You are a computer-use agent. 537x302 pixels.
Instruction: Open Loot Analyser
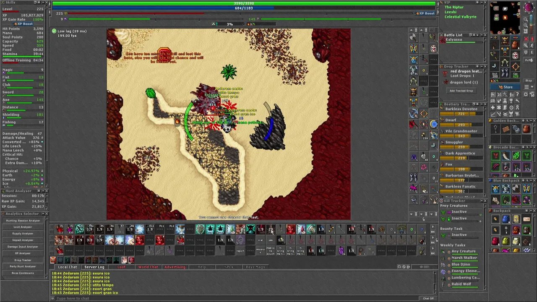pyautogui.click(x=23, y=227)
